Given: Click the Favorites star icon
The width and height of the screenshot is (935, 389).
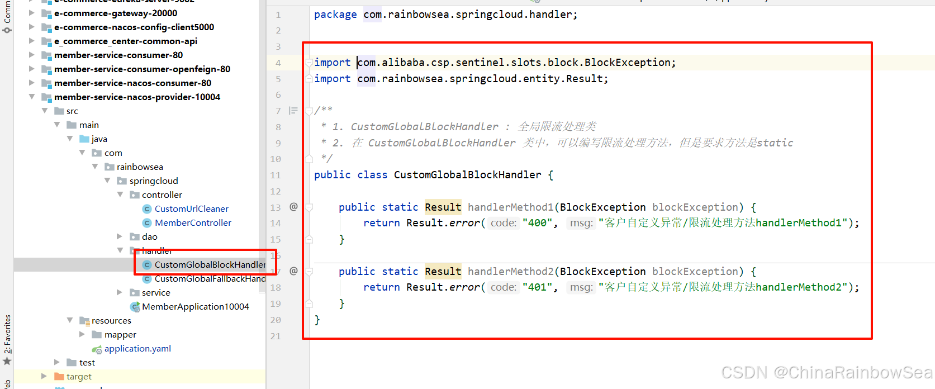Looking at the screenshot, I should [x=7, y=361].
